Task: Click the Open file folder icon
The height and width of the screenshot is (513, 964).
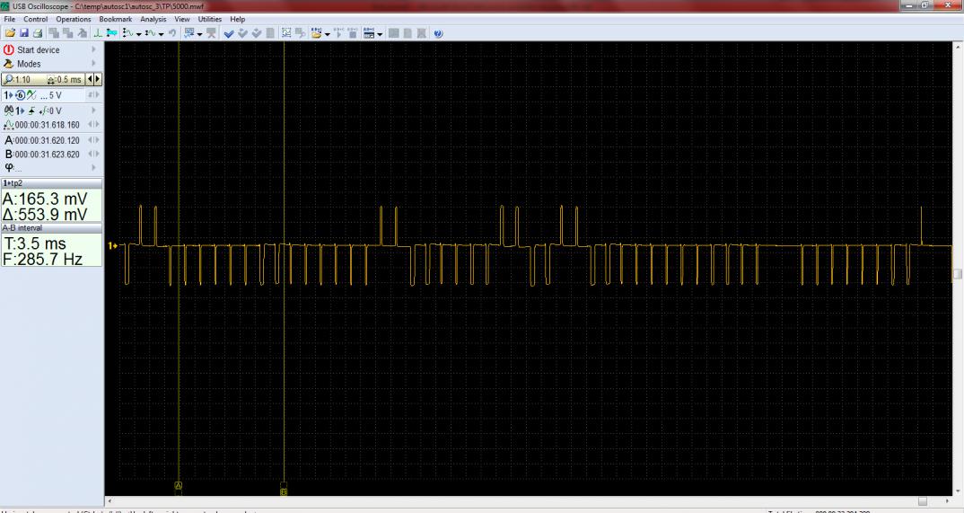Action: tap(9, 33)
